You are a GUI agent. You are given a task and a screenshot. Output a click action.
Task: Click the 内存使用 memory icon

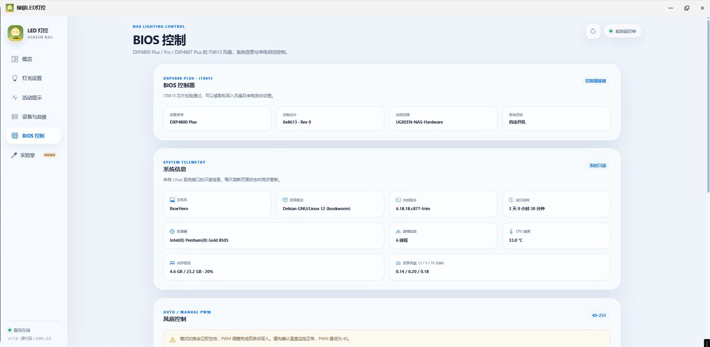pos(172,263)
